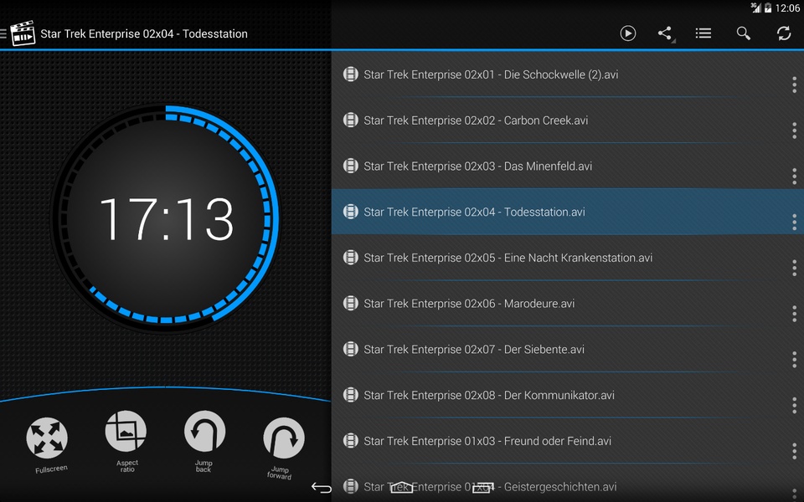Open the navigation drawer hamburger icon

[3, 33]
